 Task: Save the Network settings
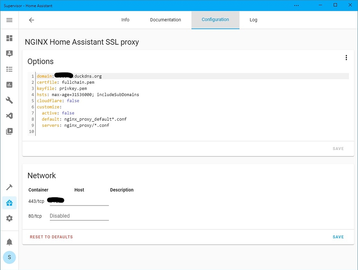(x=338, y=237)
